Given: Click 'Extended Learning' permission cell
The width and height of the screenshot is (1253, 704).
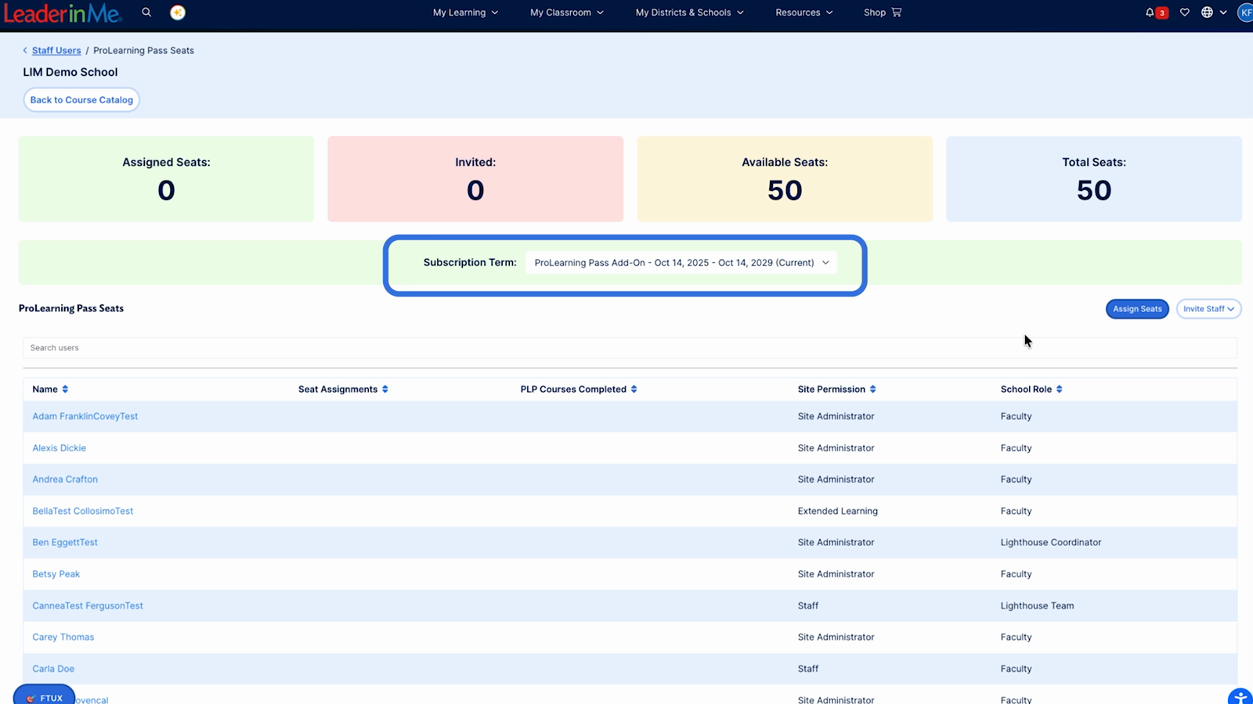Looking at the screenshot, I should pyautogui.click(x=837, y=512).
